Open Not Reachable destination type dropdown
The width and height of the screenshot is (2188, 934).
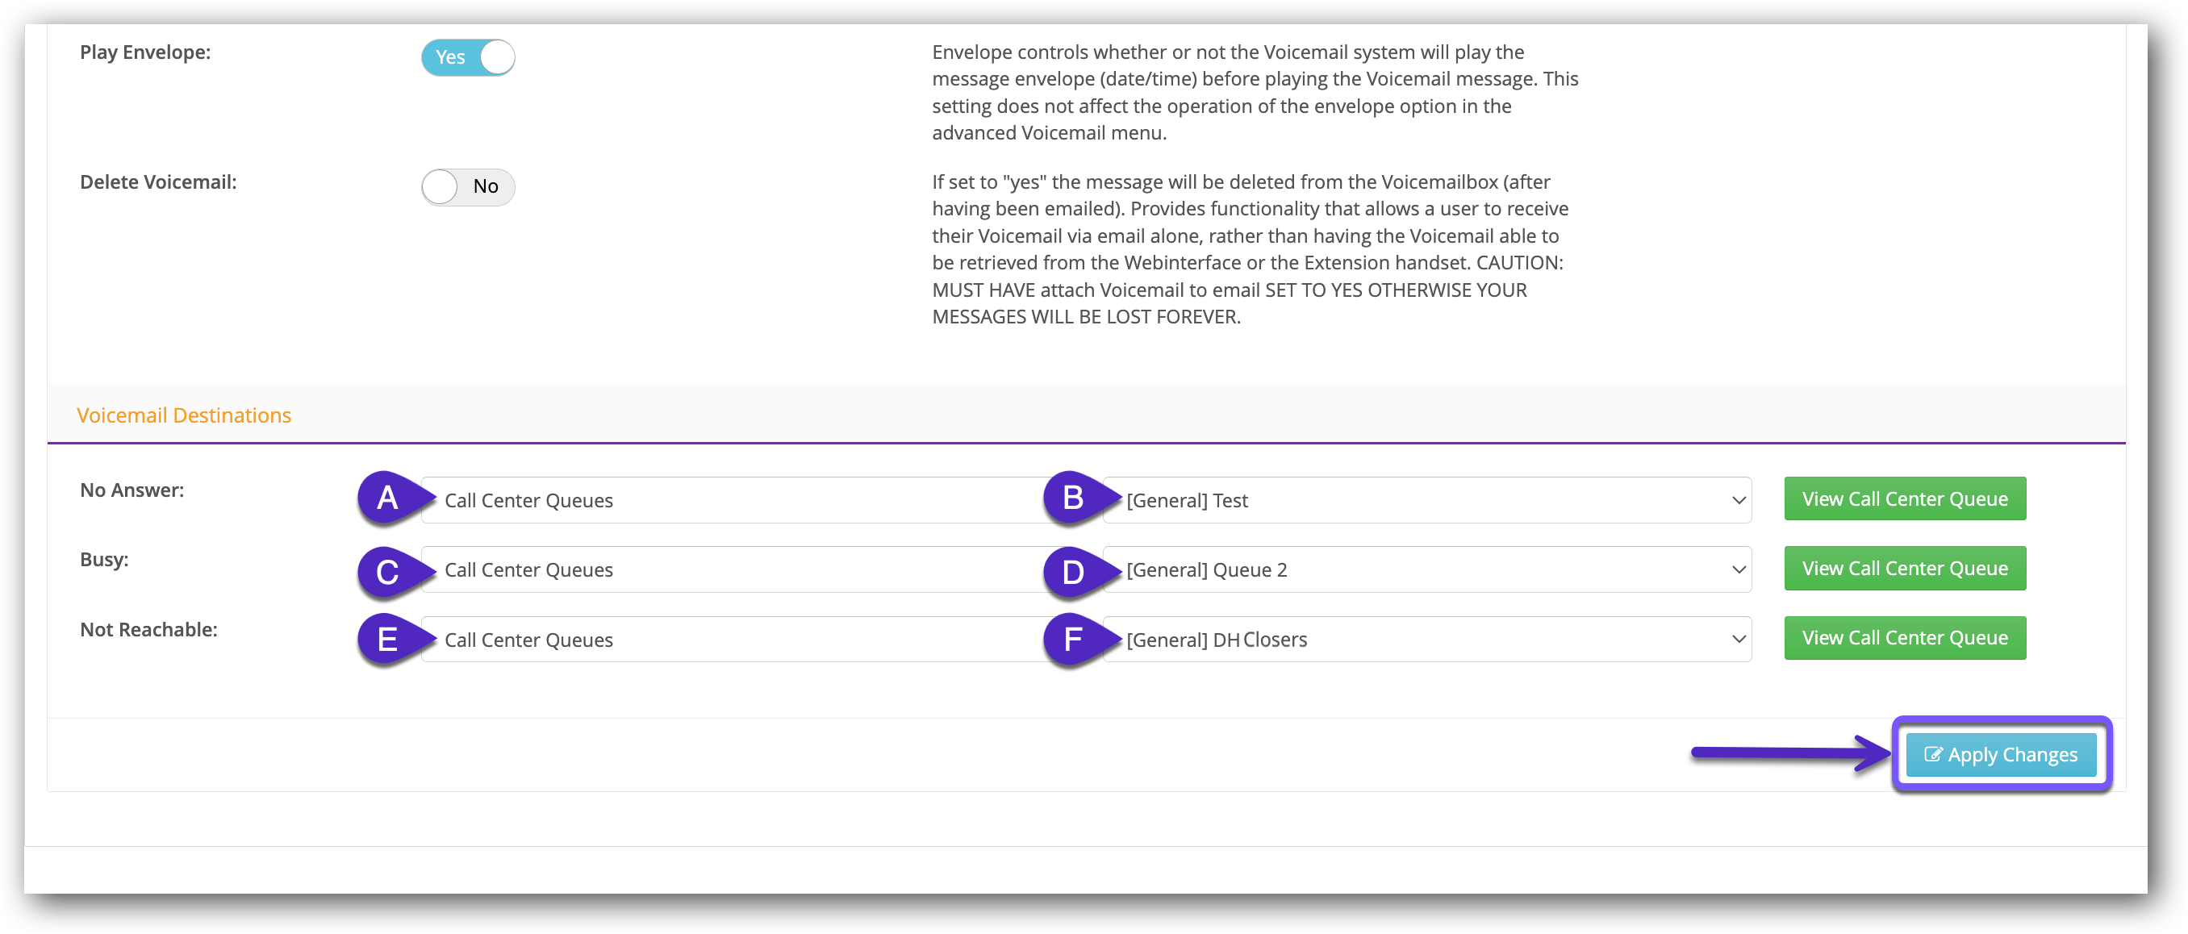[x=745, y=640]
